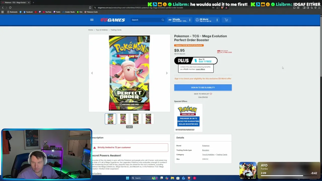Viewport: 322px width, 181px height.
Task: Click the Details section heading
Action: tap(180, 138)
